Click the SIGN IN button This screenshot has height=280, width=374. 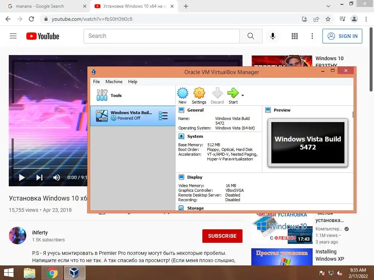coord(342,36)
